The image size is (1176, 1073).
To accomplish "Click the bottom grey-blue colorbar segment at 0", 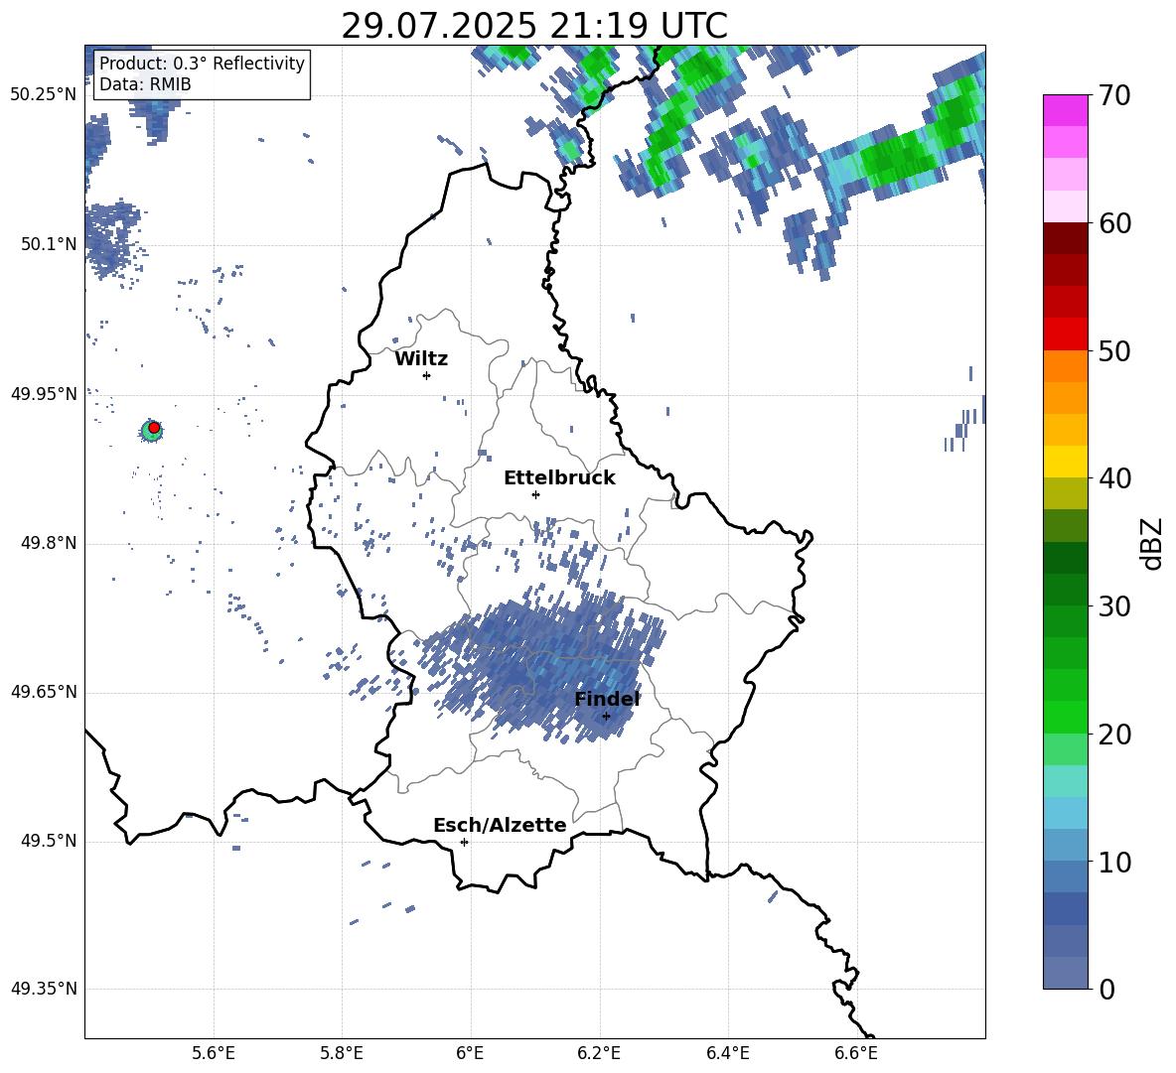I will (1065, 973).
